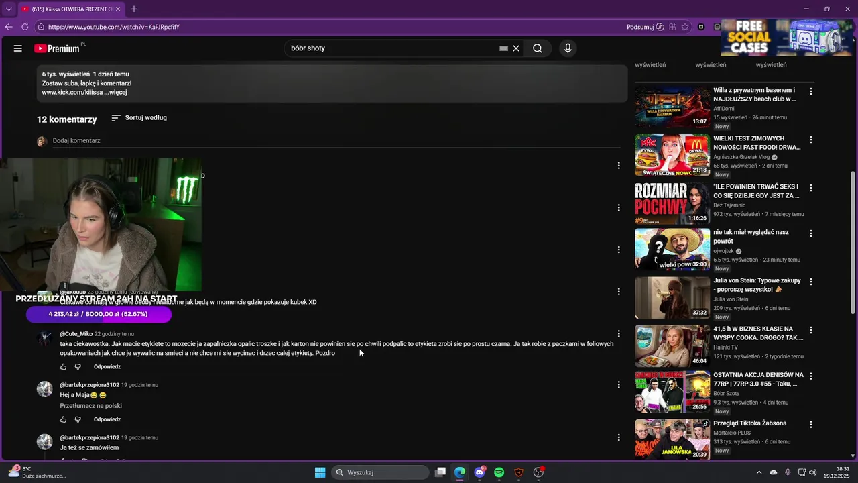This screenshot has height=483, width=858.
Task: Click the 'Dodaj komentarz' comment field
Action: click(x=335, y=141)
